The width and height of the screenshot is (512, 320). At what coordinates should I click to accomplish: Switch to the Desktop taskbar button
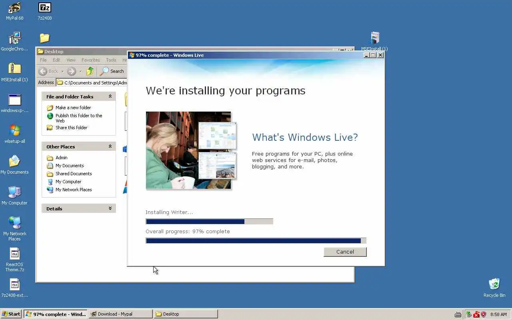pos(186,314)
